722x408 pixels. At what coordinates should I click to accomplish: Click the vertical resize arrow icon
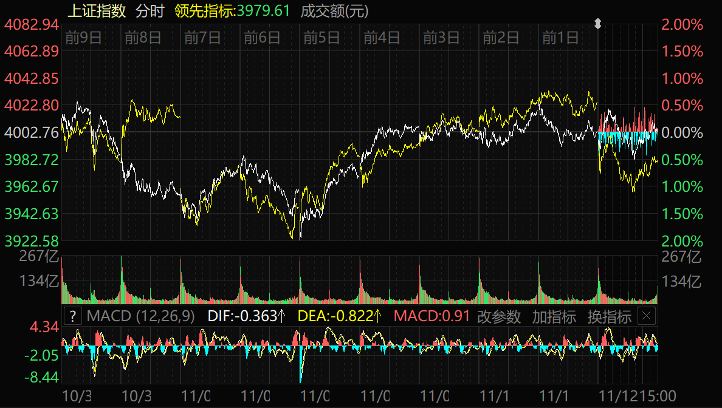(x=597, y=24)
